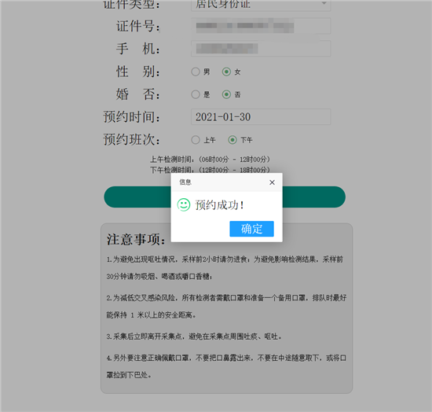This screenshot has width=432, height=412.
Task: Select the 上午 appointment shift
Action: click(196, 140)
